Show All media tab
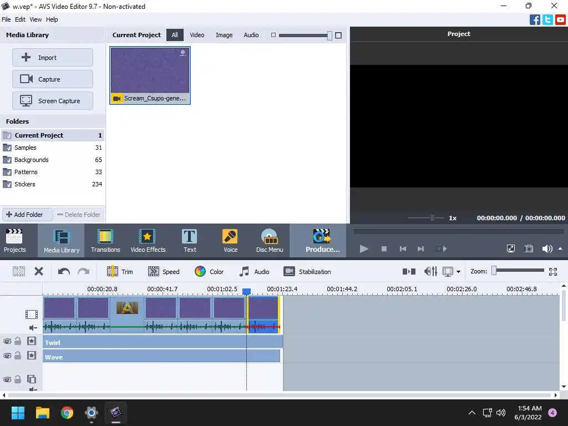The width and height of the screenshot is (568, 426). tap(175, 35)
